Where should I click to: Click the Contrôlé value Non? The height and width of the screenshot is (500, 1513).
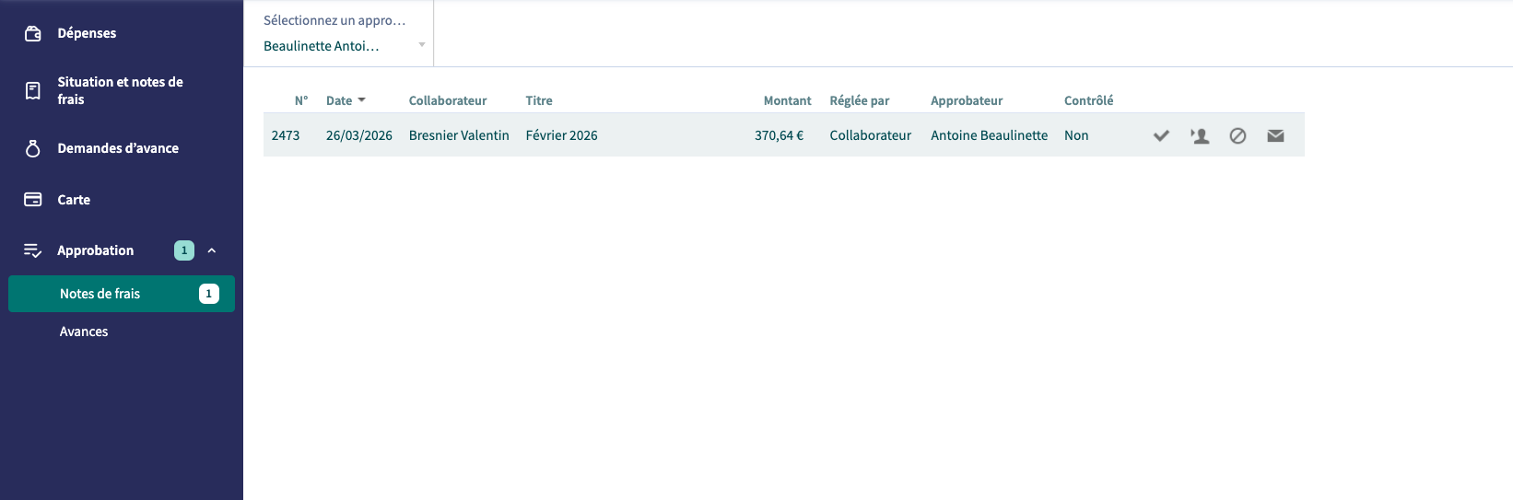[x=1076, y=135]
